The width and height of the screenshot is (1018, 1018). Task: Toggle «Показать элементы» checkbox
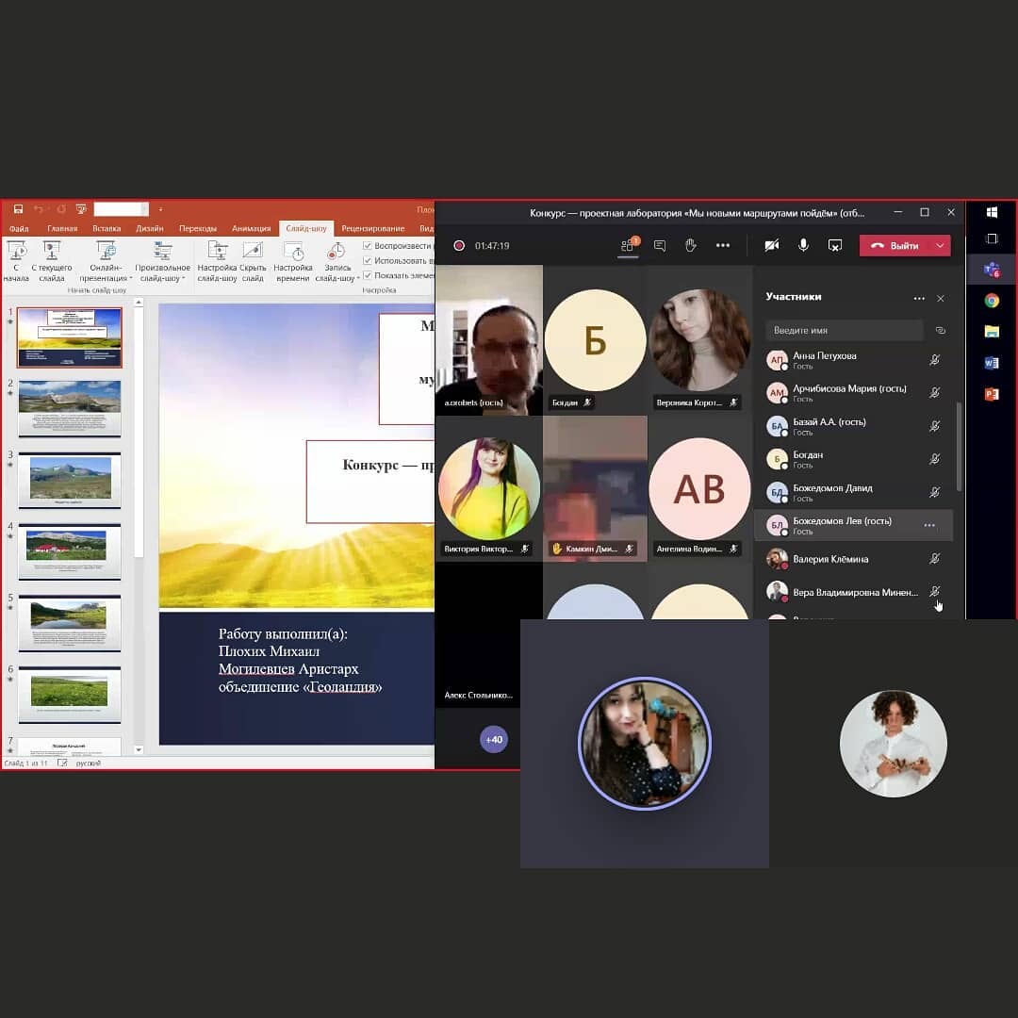click(x=368, y=275)
